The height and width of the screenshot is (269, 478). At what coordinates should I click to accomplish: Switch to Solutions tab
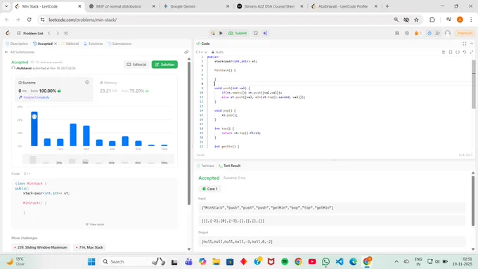[93, 44]
